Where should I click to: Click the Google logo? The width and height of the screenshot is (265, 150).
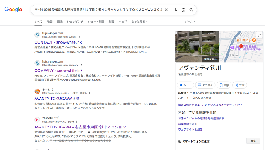tap(13, 10)
